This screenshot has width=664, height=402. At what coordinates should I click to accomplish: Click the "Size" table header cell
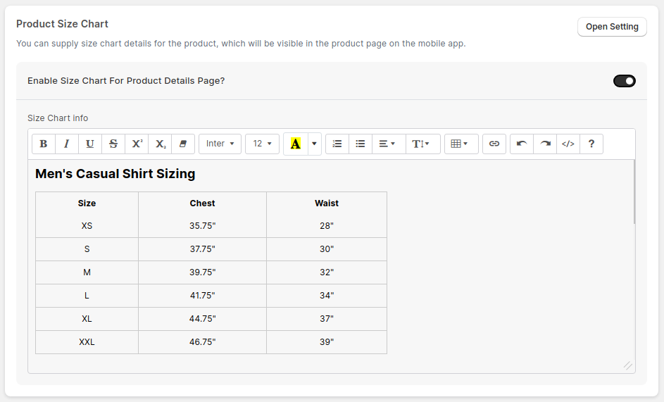click(x=87, y=203)
